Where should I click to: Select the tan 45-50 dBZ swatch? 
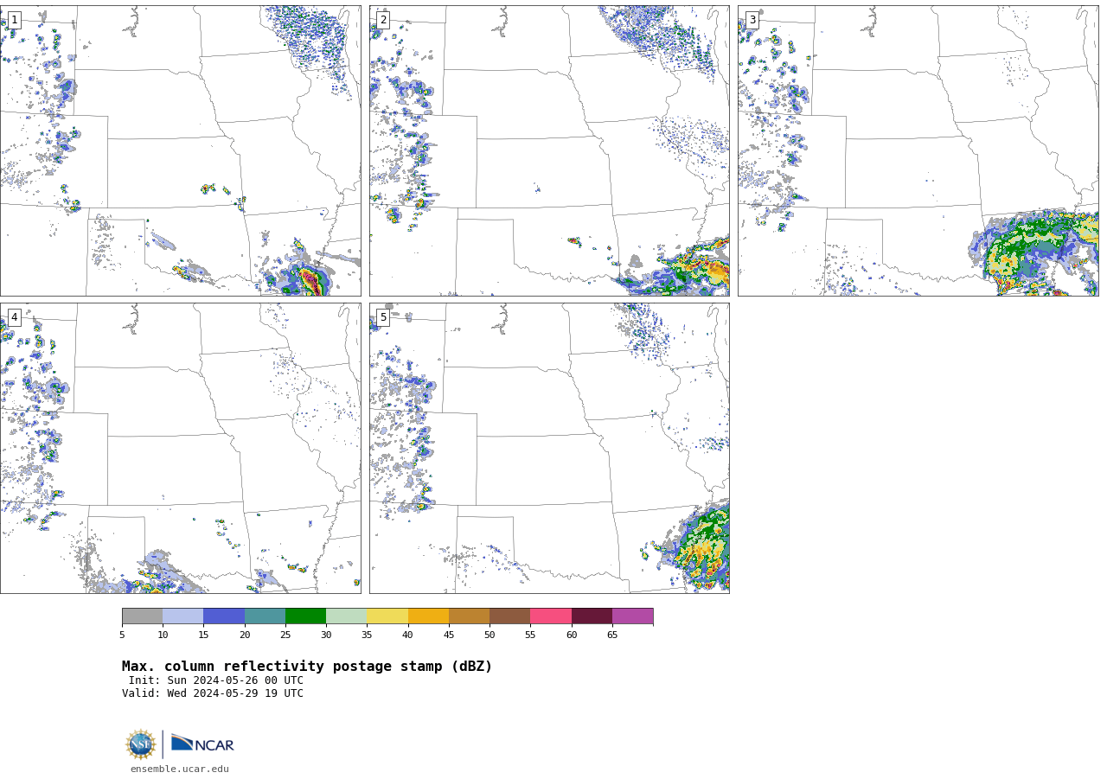tap(469, 616)
